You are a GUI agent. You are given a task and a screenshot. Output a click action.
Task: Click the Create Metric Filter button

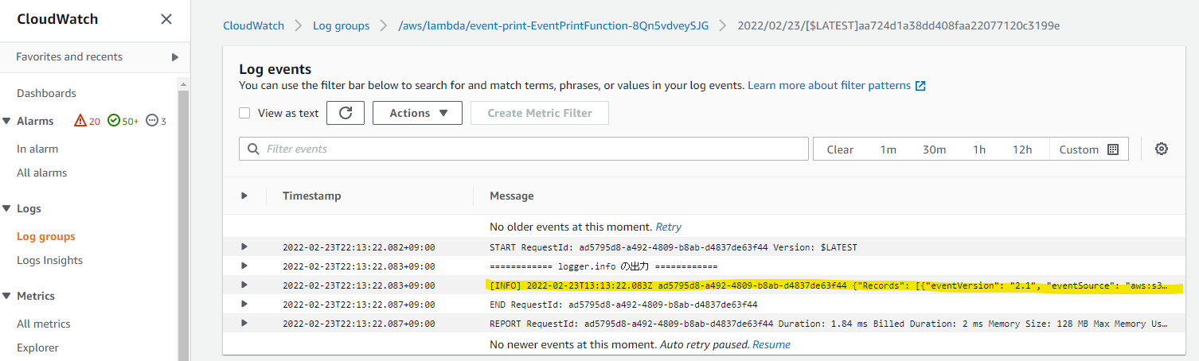540,113
